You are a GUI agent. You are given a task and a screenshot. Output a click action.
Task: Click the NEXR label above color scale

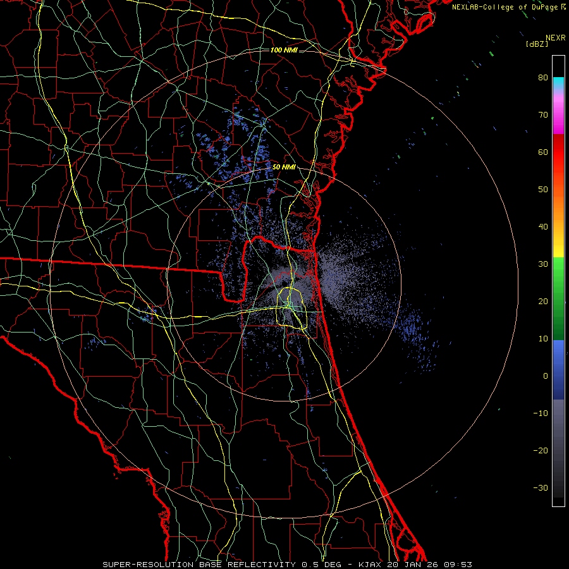(556, 38)
